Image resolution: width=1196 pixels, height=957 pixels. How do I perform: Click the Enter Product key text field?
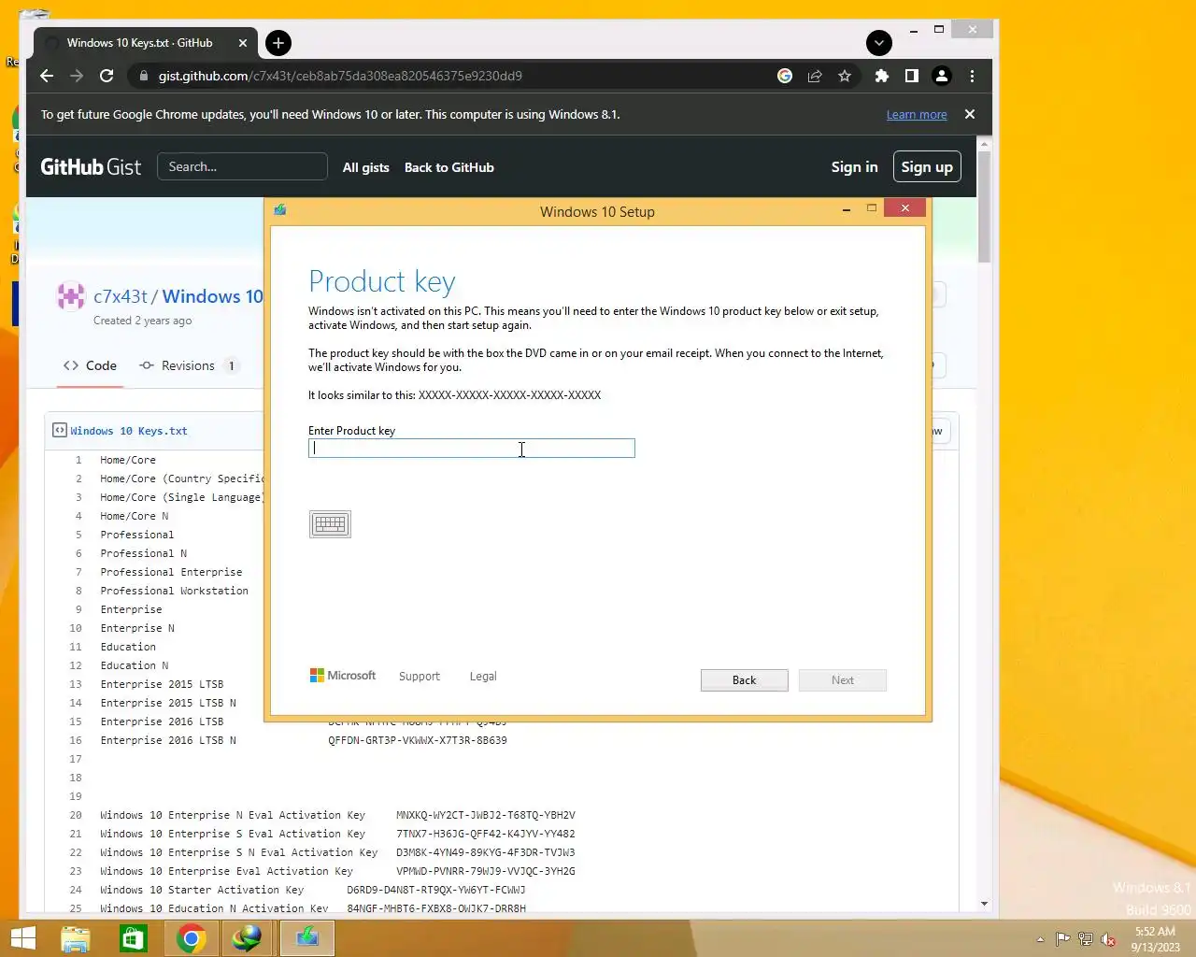471,449
